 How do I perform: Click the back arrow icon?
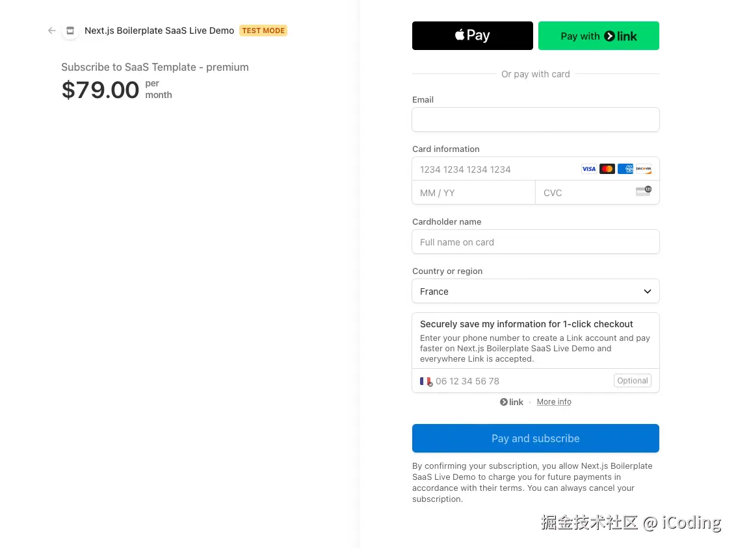click(x=52, y=31)
